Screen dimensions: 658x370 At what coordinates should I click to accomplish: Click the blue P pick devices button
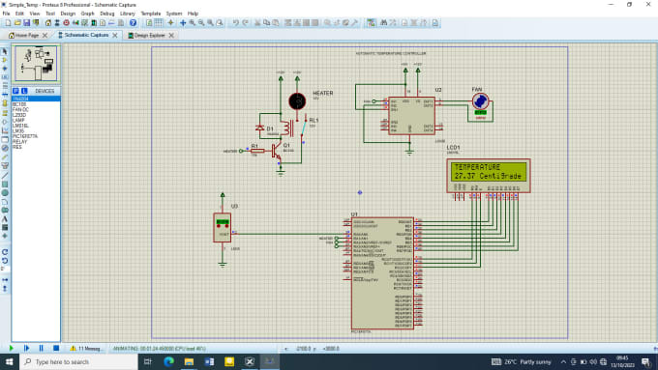[15, 91]
